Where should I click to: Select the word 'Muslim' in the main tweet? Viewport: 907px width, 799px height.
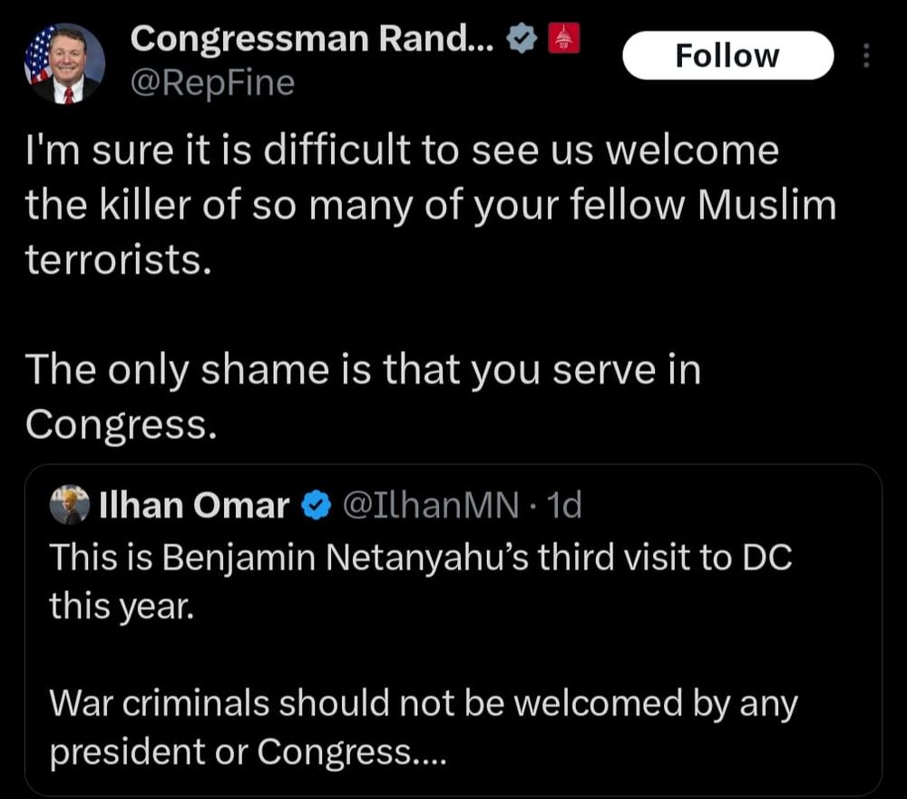click(766, 205)
